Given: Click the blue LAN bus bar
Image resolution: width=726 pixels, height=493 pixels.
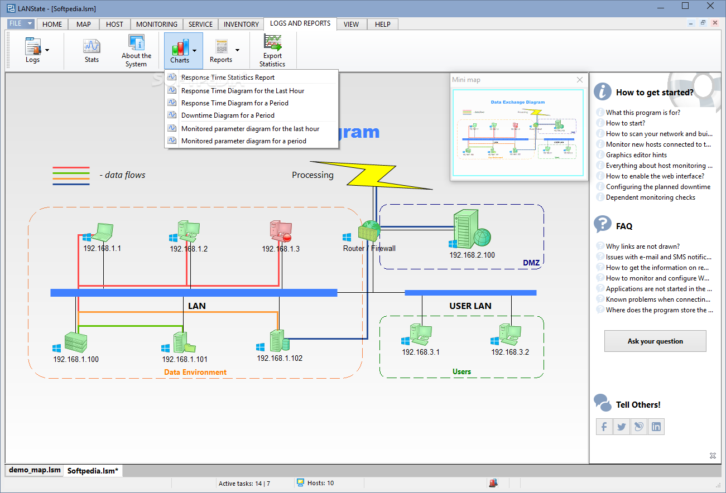Looking at the screenshot, I should (x=194, y=292).
